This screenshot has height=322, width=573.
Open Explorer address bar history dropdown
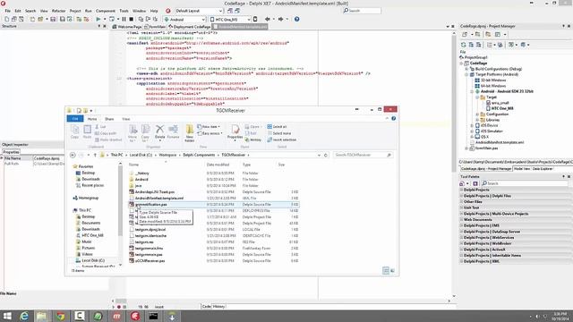click(x=319, y=155)
